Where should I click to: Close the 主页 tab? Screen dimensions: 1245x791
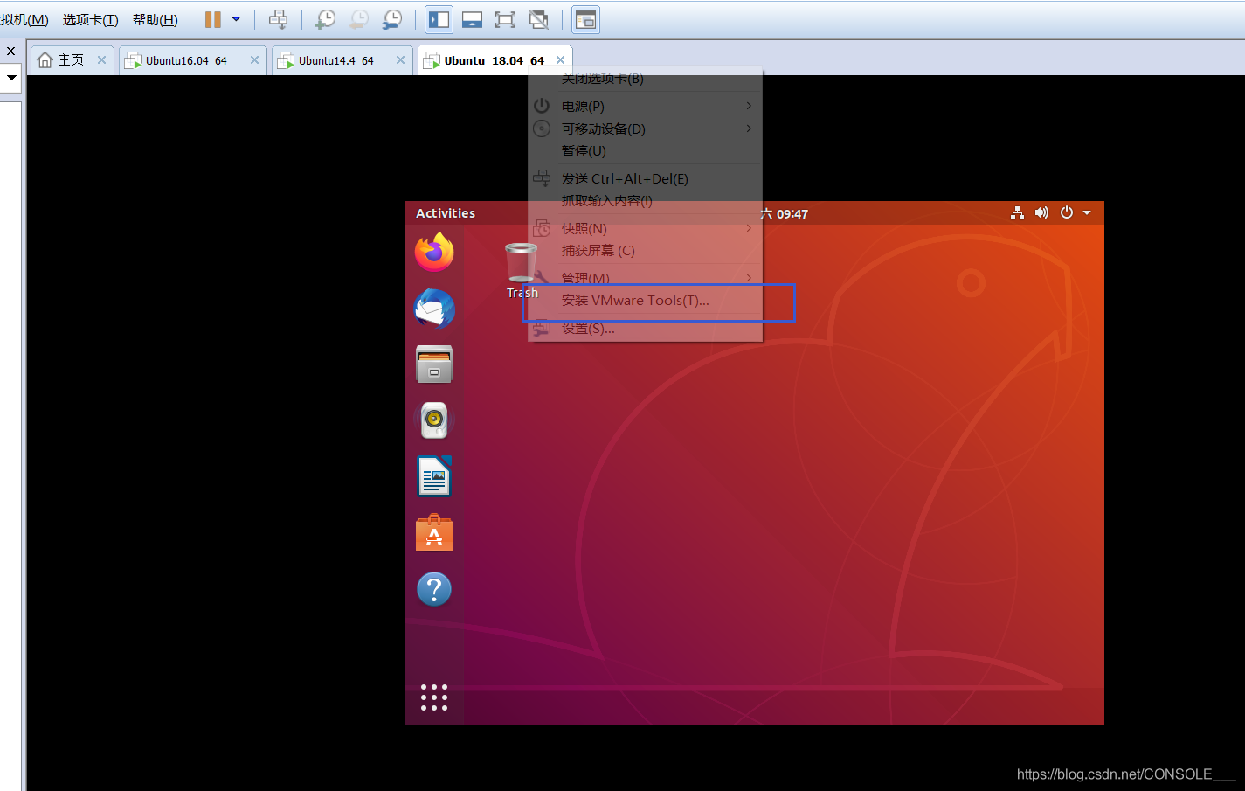coord(101,60)
